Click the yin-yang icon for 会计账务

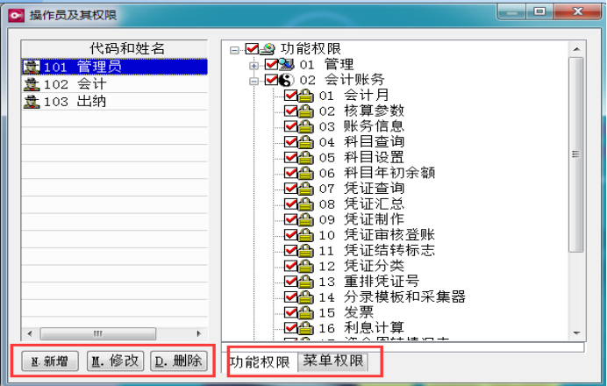(x=287, y=81)
